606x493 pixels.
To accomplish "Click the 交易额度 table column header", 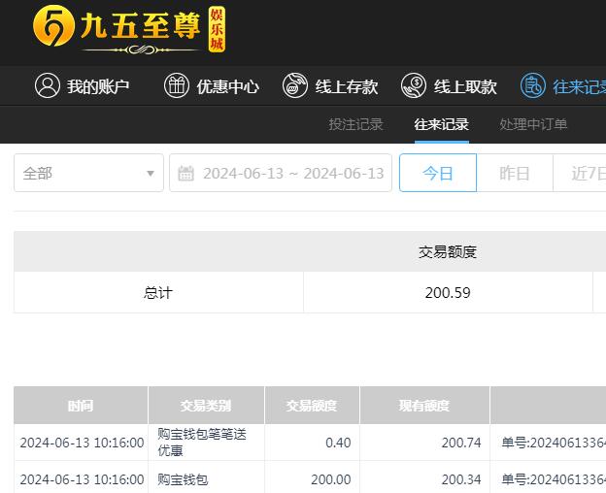I will pos(312,406).
